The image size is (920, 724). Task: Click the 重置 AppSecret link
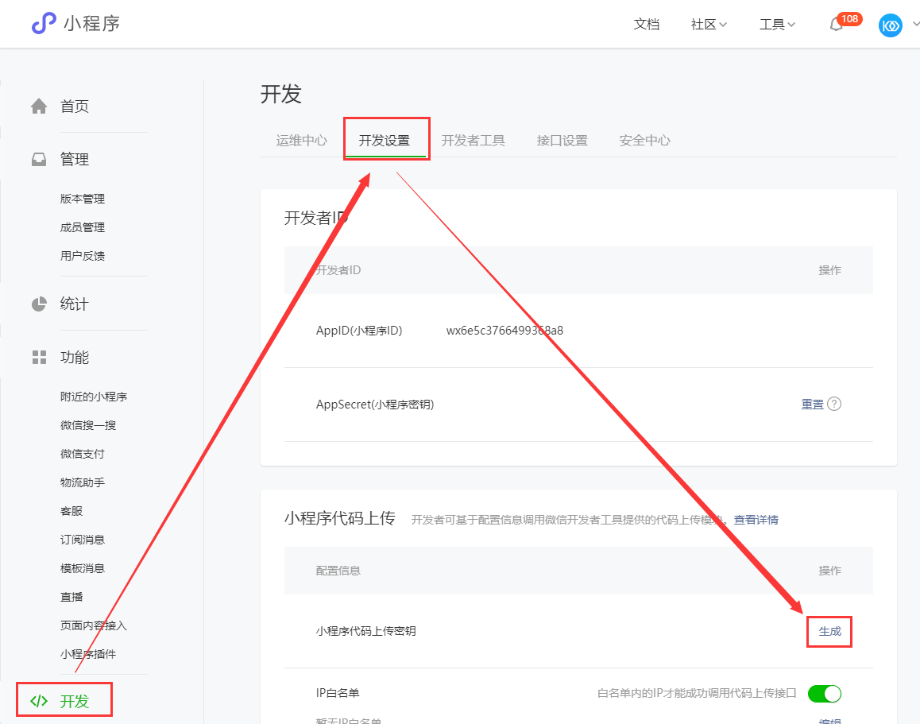click(x=813, y=405)
